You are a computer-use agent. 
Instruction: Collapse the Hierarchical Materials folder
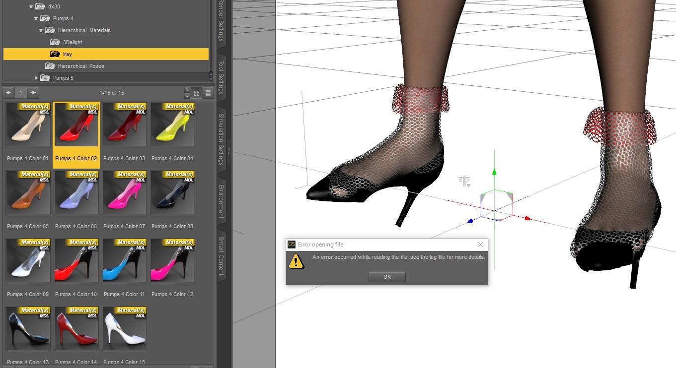point(41,30)
